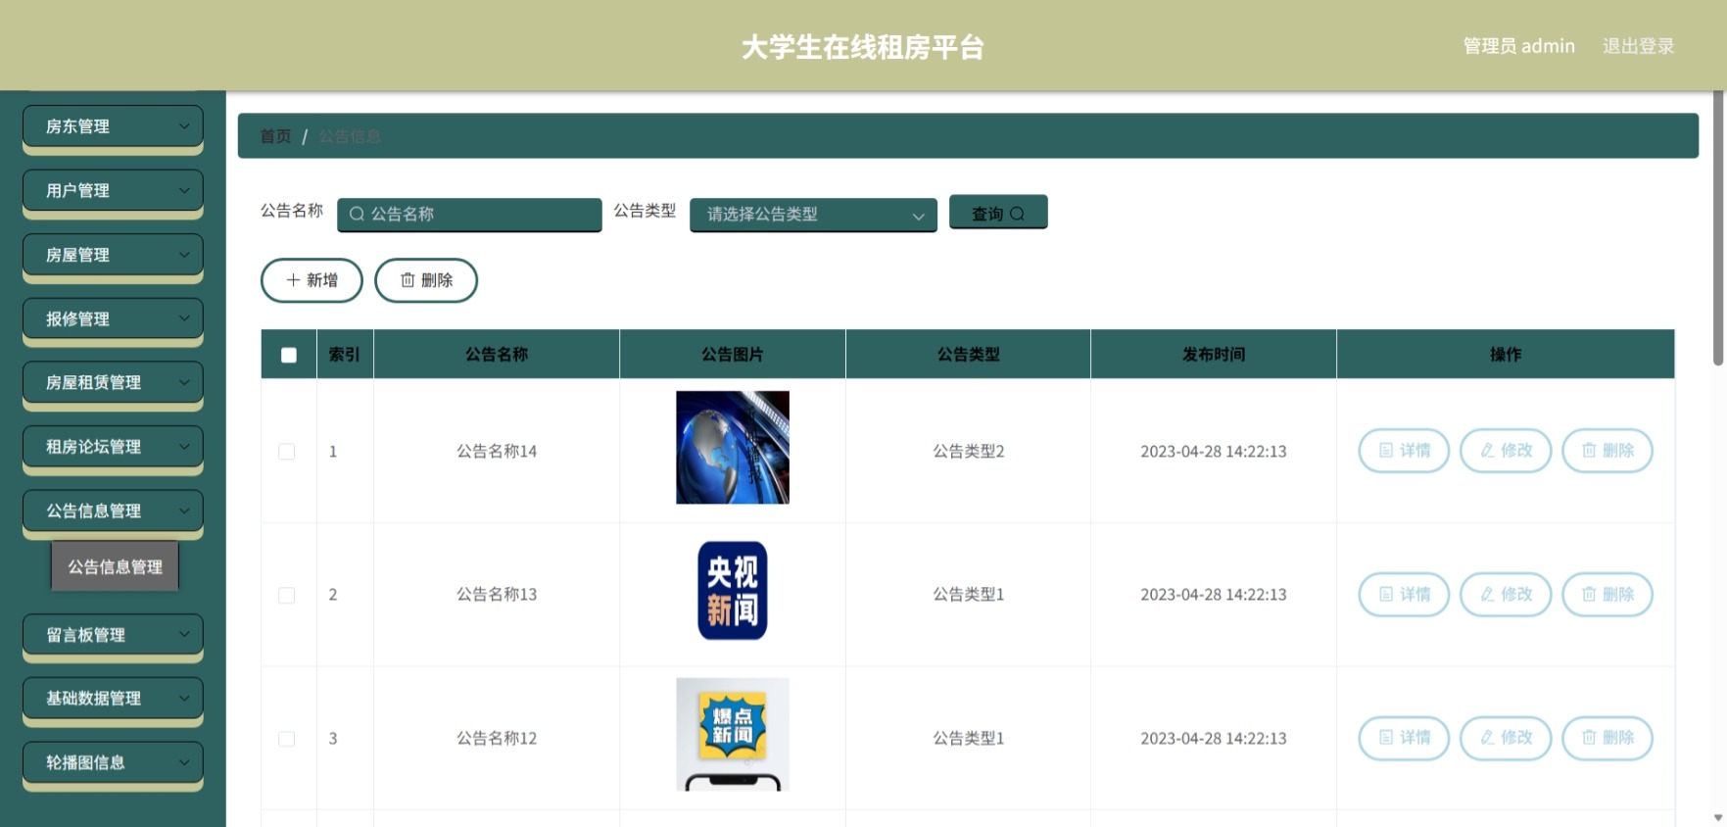Focus the 公告名称 search input field
The height and width of the screenshot is (827, 1727).
tap(469, 215)
